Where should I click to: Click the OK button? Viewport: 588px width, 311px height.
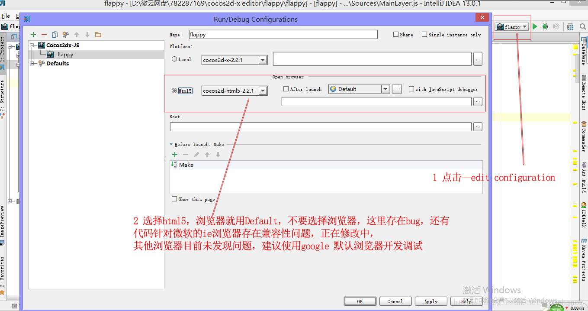click(x=360, y=301)
